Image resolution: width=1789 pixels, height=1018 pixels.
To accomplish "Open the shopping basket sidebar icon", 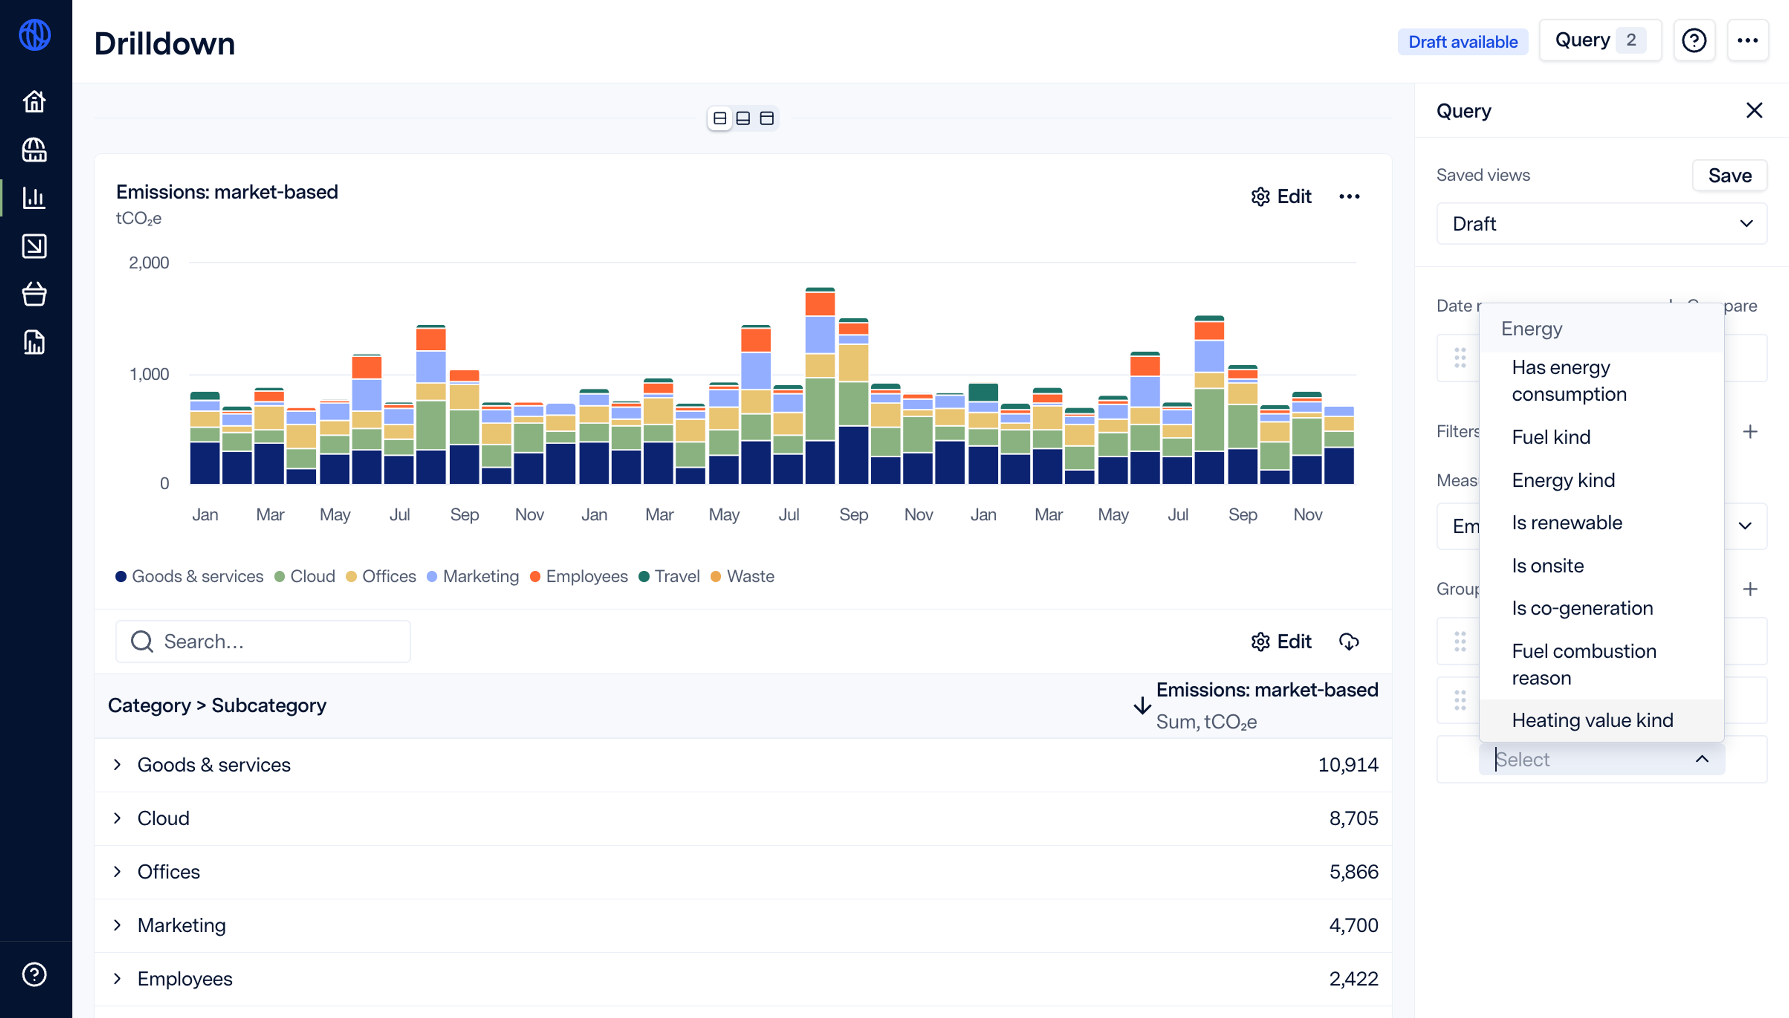I will click(x=34, y=294).
